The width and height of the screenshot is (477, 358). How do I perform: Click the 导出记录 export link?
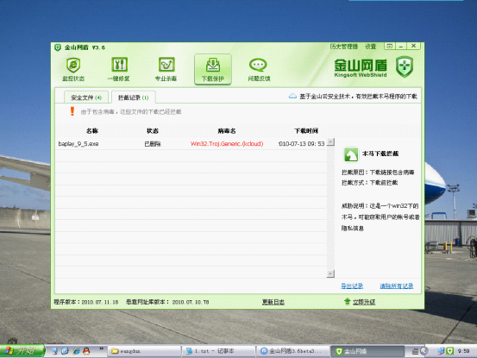(x=352, y=286)
